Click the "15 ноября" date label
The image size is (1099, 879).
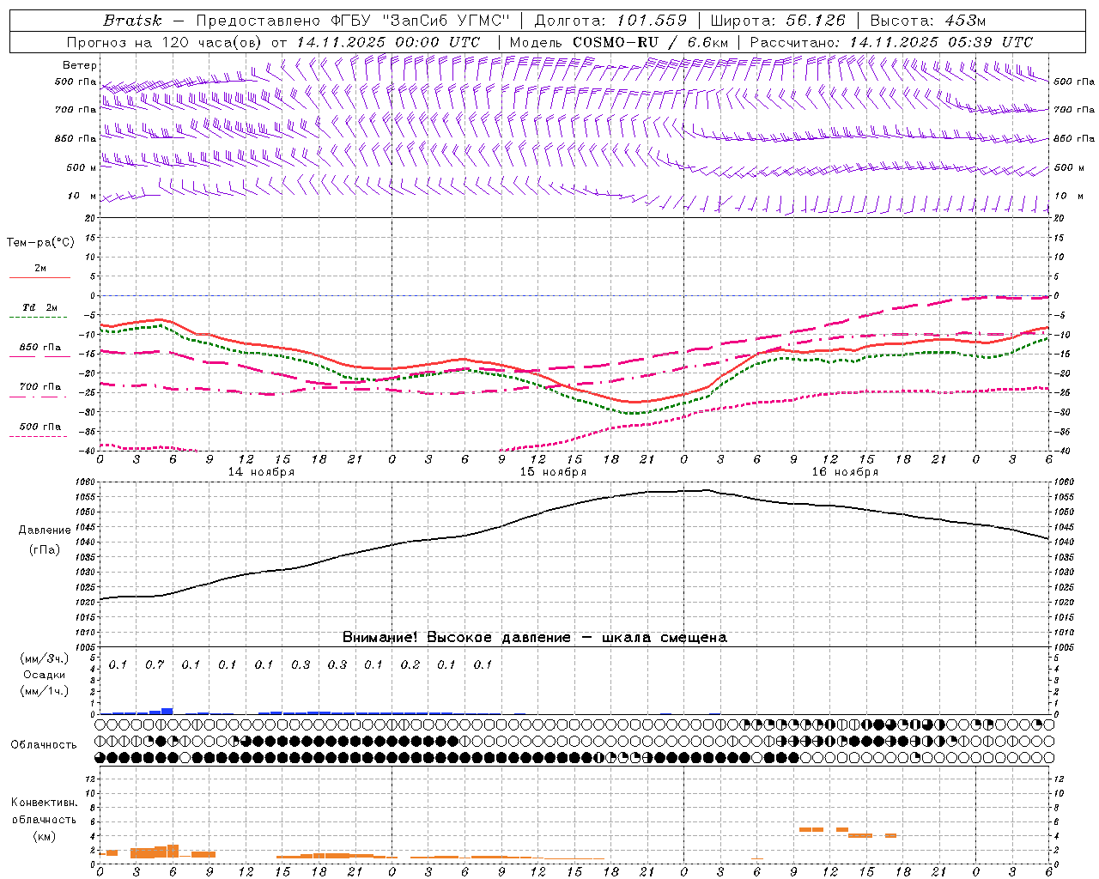[x=553, y=472]
